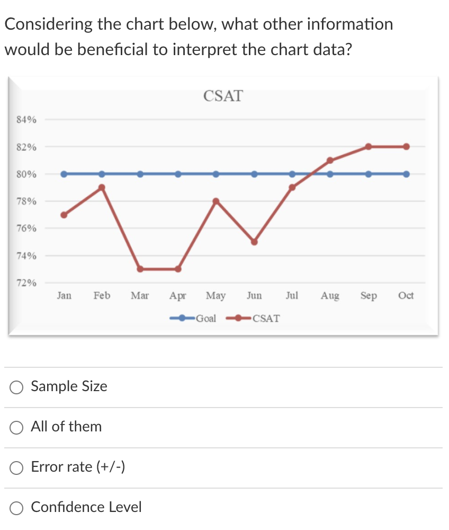Click the Jan axis label

[64, 296]
